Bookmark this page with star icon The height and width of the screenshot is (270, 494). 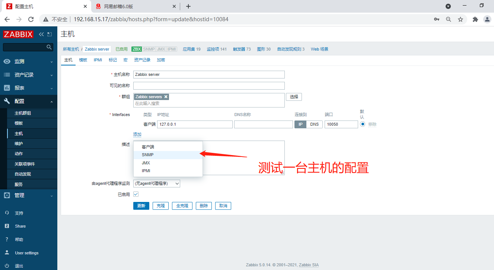[x=460, y=19]
